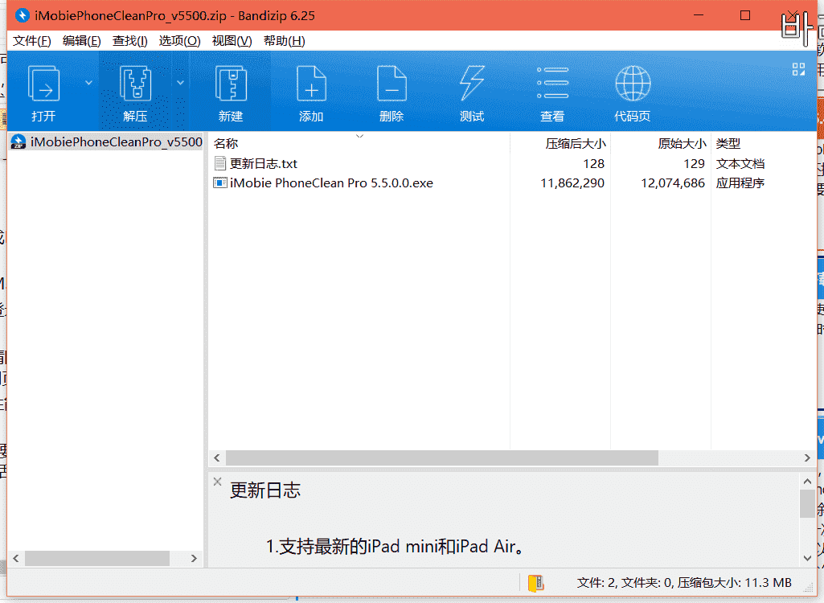
Task: Click the original size 12,074,686 cell
Action: point(673,183)
